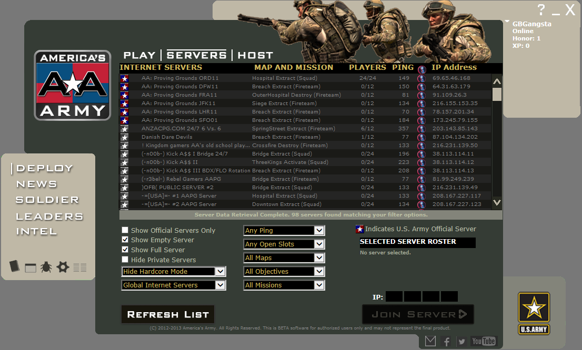Click the server list scroll down arrow
Viewport: 582px width, 350px height.
(497, 202)
